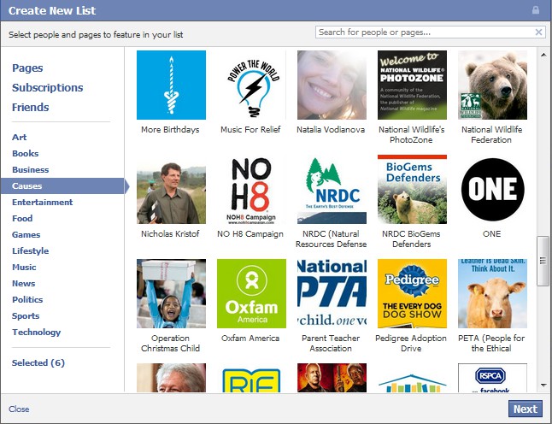Browse the Politics category
This screenshot has height=424, width=552.
coord(27,300)
